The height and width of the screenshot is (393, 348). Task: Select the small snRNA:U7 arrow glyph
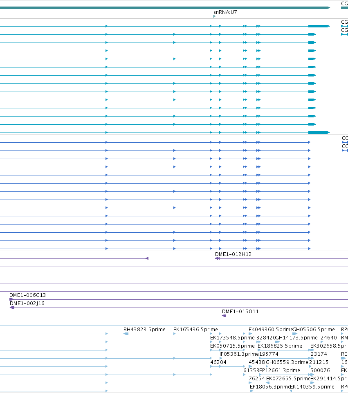coord(214,16)
